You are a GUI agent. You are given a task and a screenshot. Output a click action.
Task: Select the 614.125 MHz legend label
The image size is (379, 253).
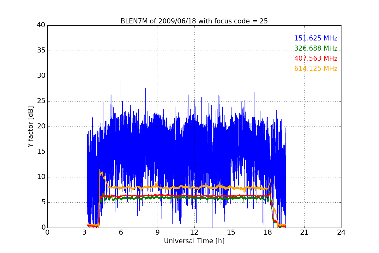[x=316, y=69]
